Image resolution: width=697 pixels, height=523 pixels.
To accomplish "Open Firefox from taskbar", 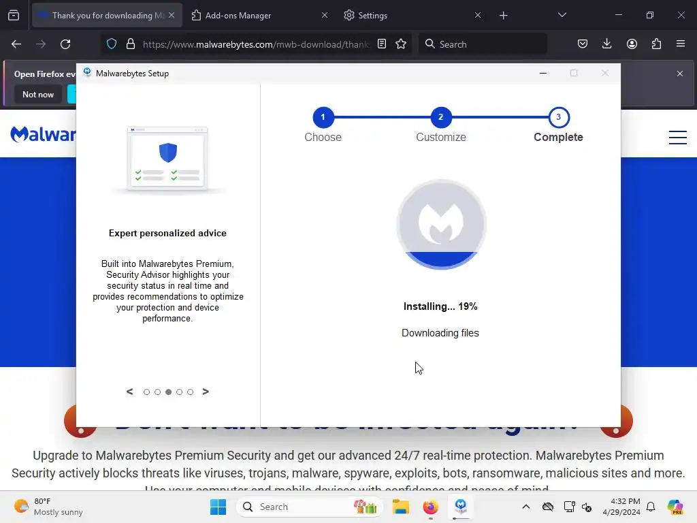I will (x=430, y=507).
